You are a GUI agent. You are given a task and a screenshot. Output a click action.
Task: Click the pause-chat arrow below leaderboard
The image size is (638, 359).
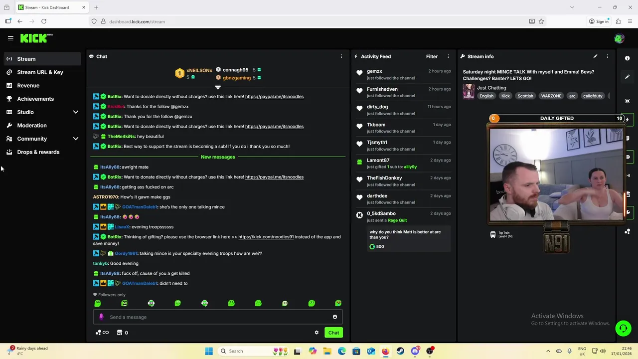click(x=218, y=87)
